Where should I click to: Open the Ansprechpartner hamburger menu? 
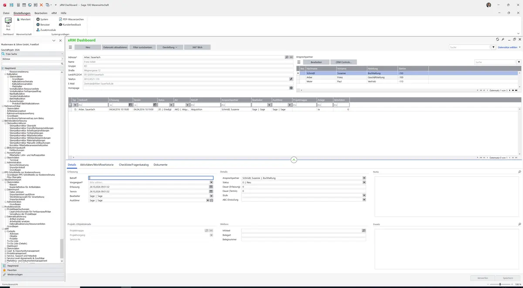point(299,62)
